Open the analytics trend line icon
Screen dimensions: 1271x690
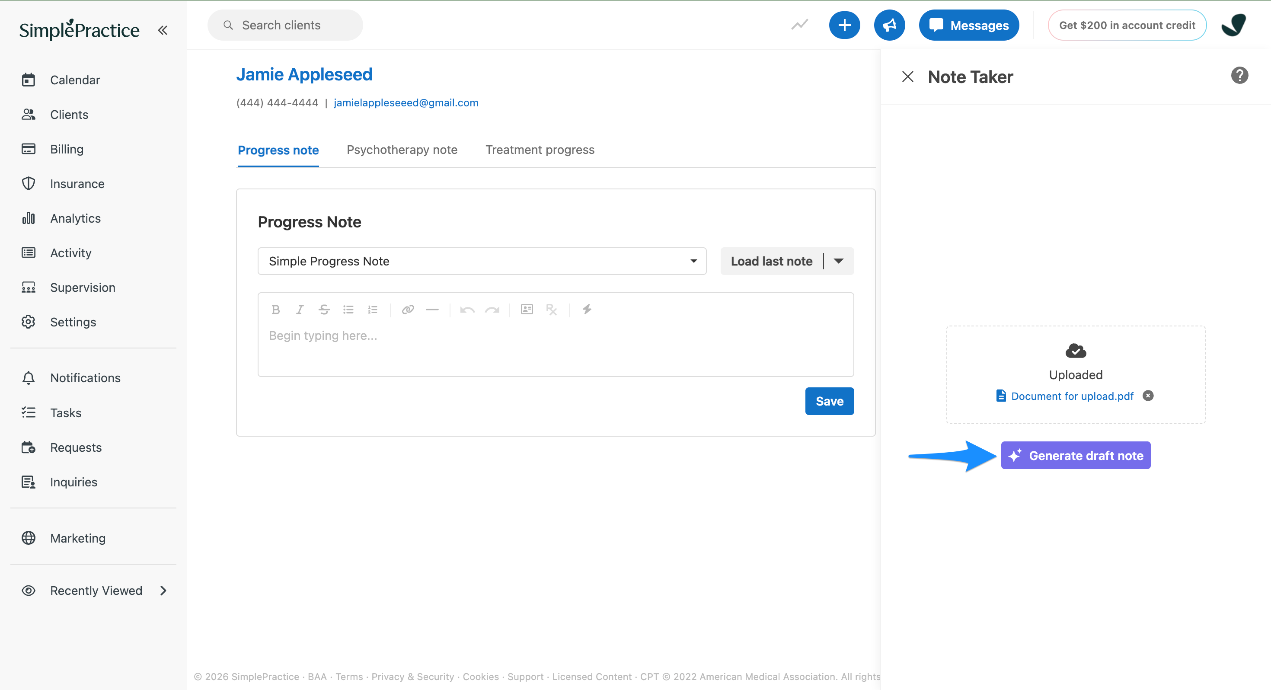tap(799, 25)
